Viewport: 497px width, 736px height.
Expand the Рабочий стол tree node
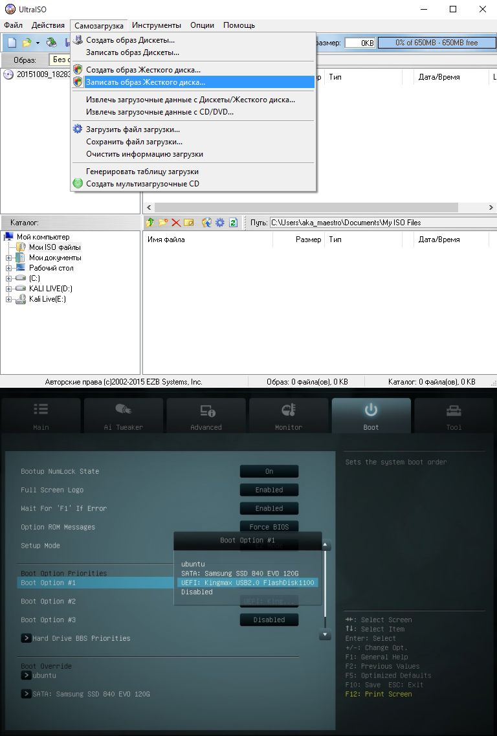(8, 268)
